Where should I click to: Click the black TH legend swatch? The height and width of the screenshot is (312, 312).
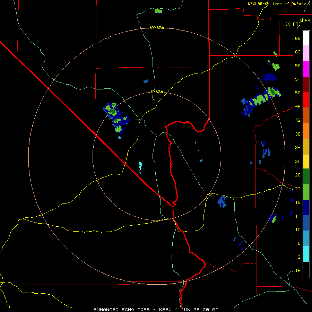(306, 270)
